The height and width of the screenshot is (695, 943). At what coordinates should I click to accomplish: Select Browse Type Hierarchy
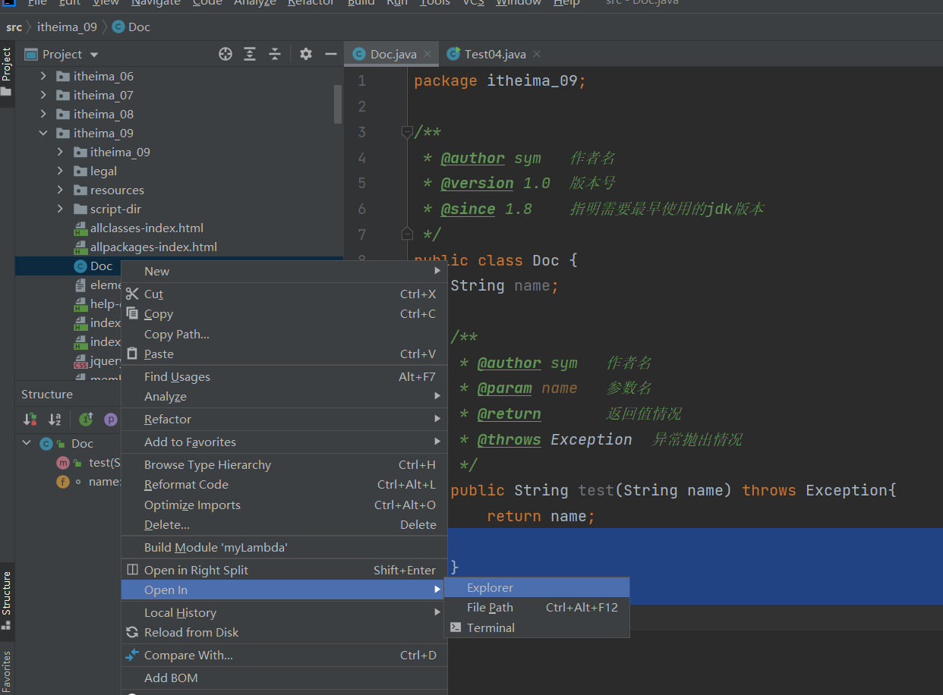pyautogui.click(x=284, y=464)
